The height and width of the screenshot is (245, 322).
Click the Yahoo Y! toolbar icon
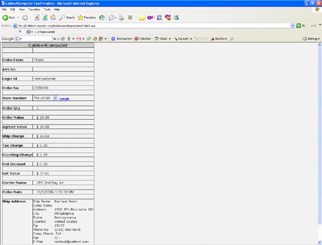151,17
